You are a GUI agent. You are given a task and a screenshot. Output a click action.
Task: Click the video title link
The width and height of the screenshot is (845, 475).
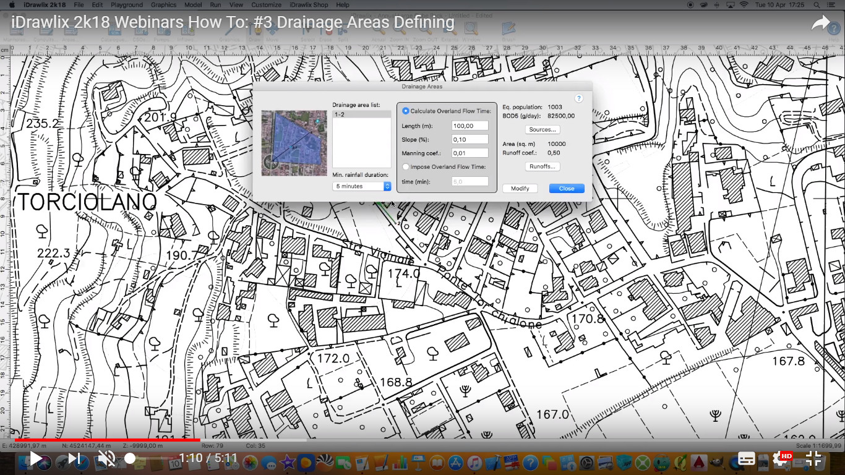[x=233, y=23]
